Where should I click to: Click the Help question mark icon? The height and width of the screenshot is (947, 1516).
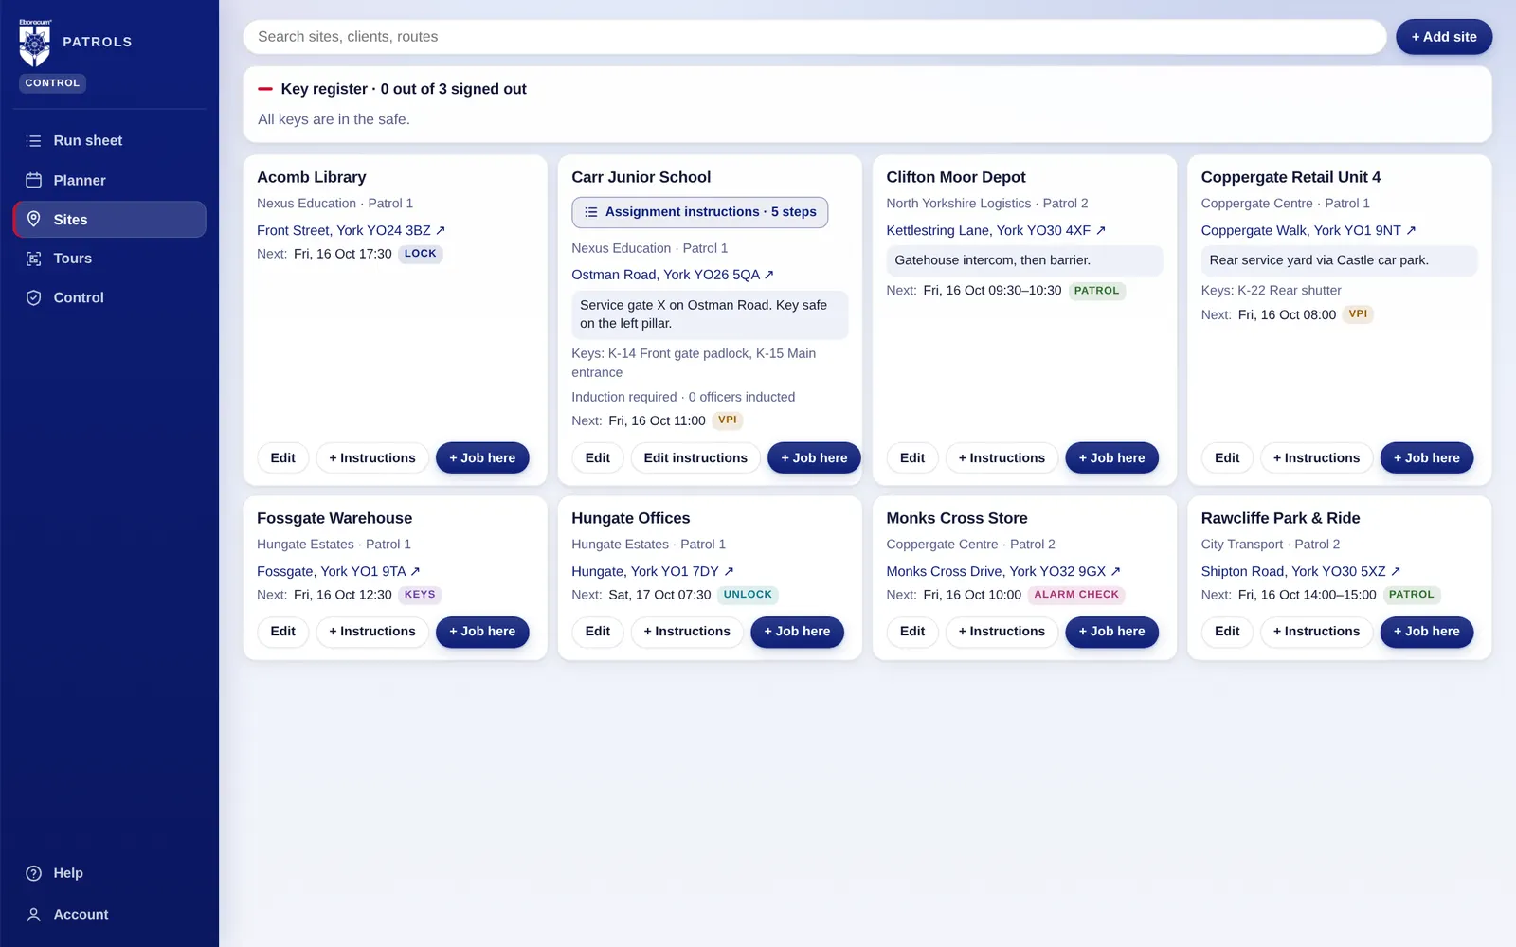[33, 873]
